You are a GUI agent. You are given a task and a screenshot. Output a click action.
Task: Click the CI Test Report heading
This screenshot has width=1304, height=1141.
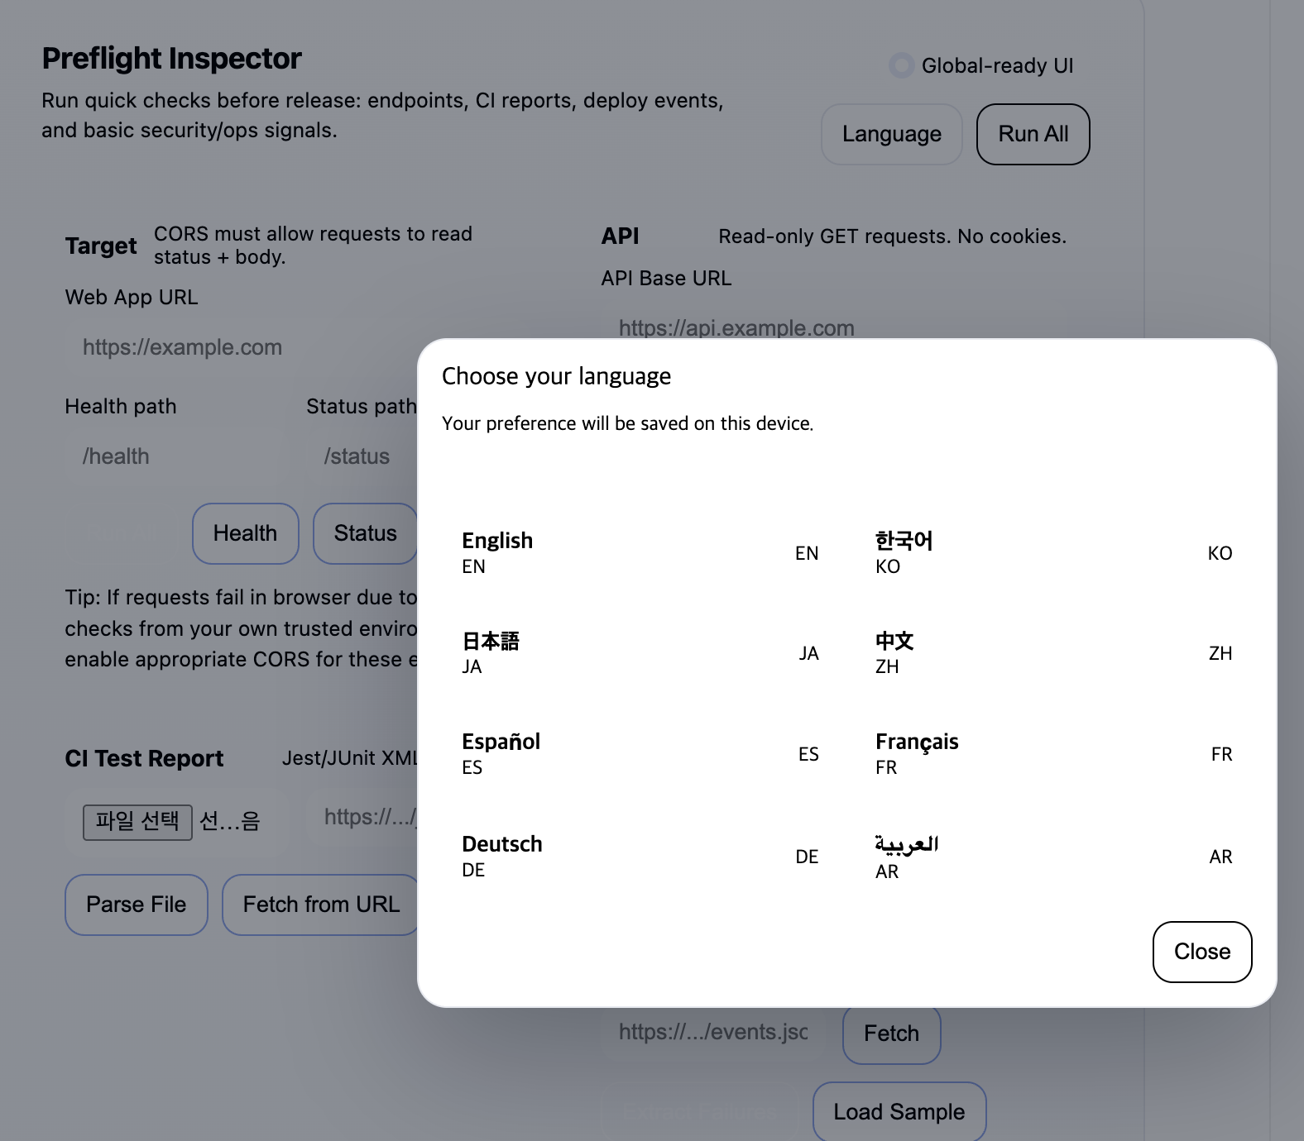point(144,758)
